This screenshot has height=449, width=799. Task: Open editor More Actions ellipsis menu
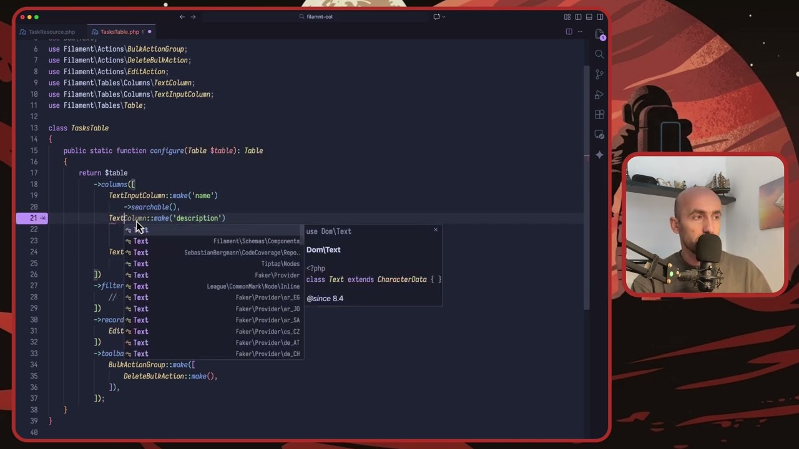579,32
